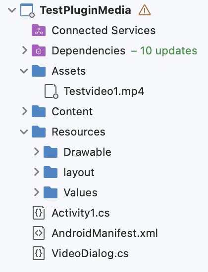The image size is (208, 272).
Task: Collapse the TestPluginMedia project node
Action: 12,10
